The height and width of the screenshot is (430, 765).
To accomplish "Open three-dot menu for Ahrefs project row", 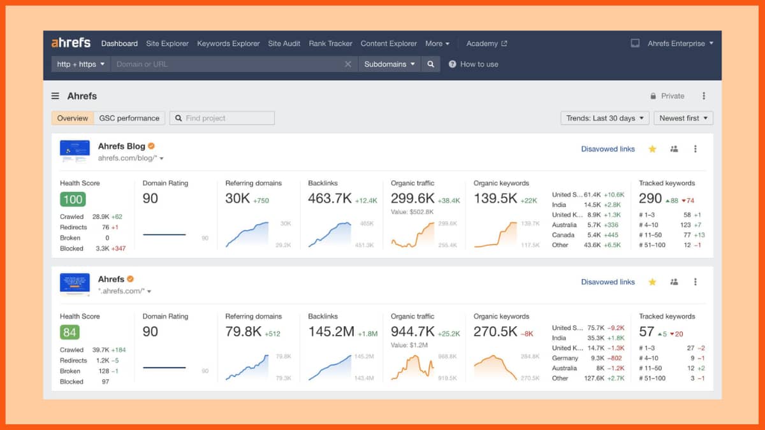I will point(696,282).
